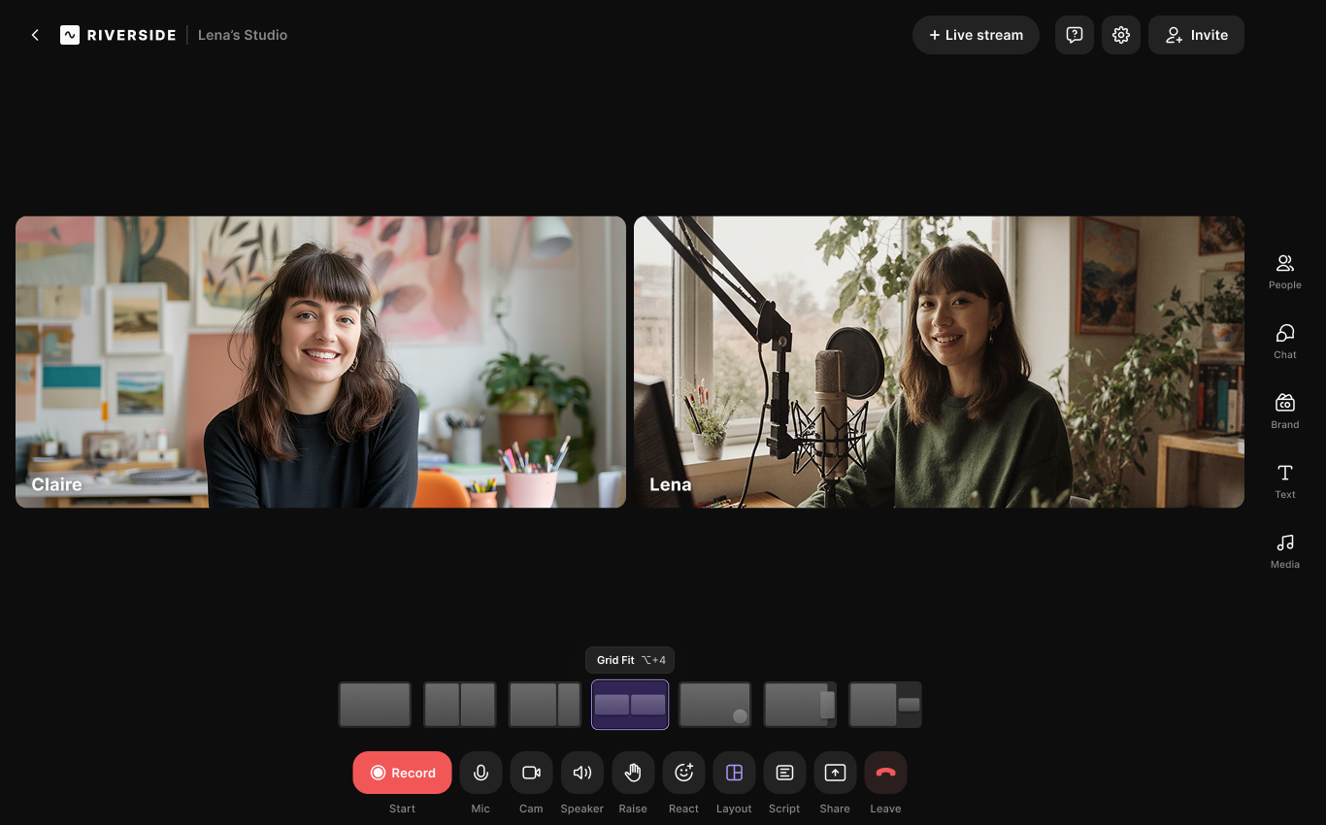Turn off the camera

tap(531, 773)
